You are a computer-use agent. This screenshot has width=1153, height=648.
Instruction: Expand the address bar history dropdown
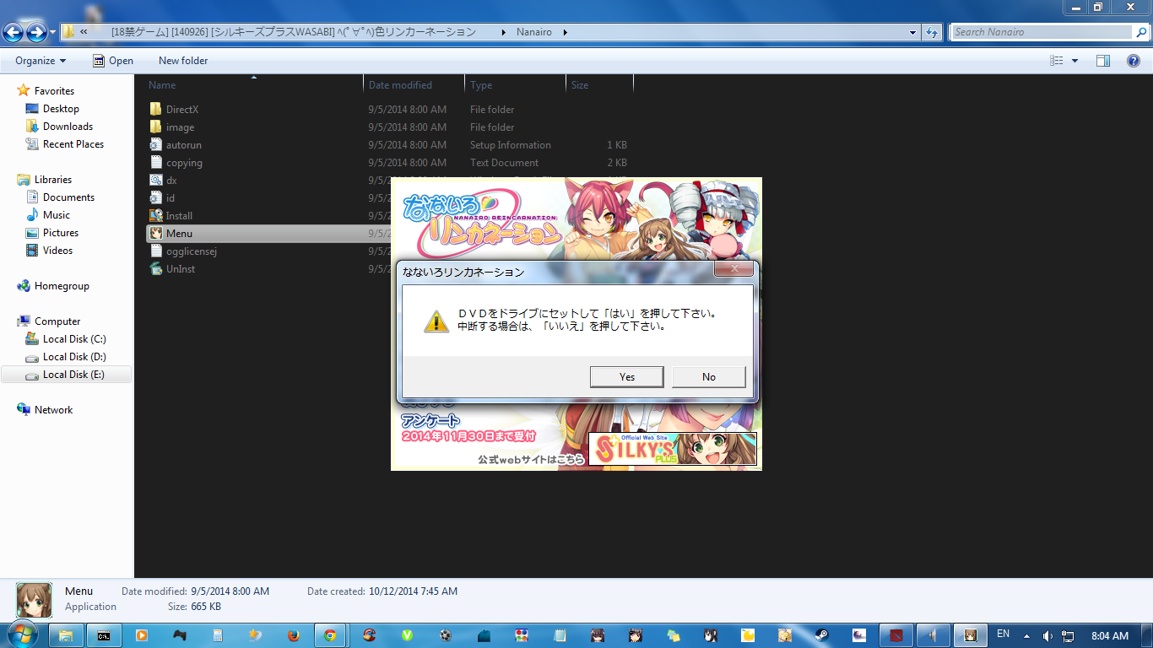[x=913, y=32]
